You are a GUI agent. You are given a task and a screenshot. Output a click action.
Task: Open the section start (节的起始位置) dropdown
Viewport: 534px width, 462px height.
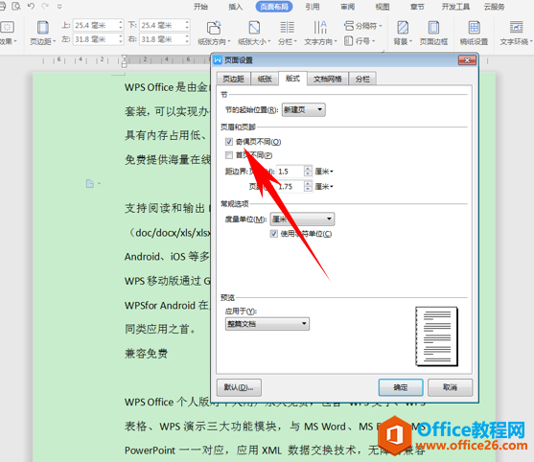point(304,109)
